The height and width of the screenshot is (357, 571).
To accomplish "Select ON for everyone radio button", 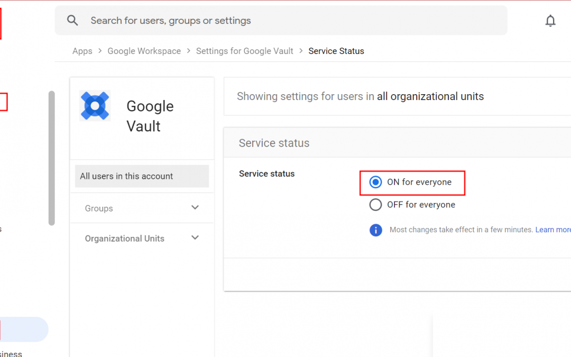I will point(375,182).
